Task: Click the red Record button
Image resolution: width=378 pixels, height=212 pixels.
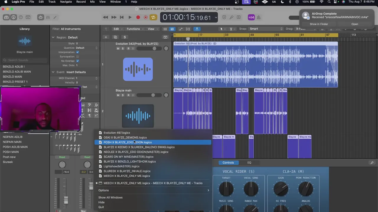Action: (x=138, y=17)
